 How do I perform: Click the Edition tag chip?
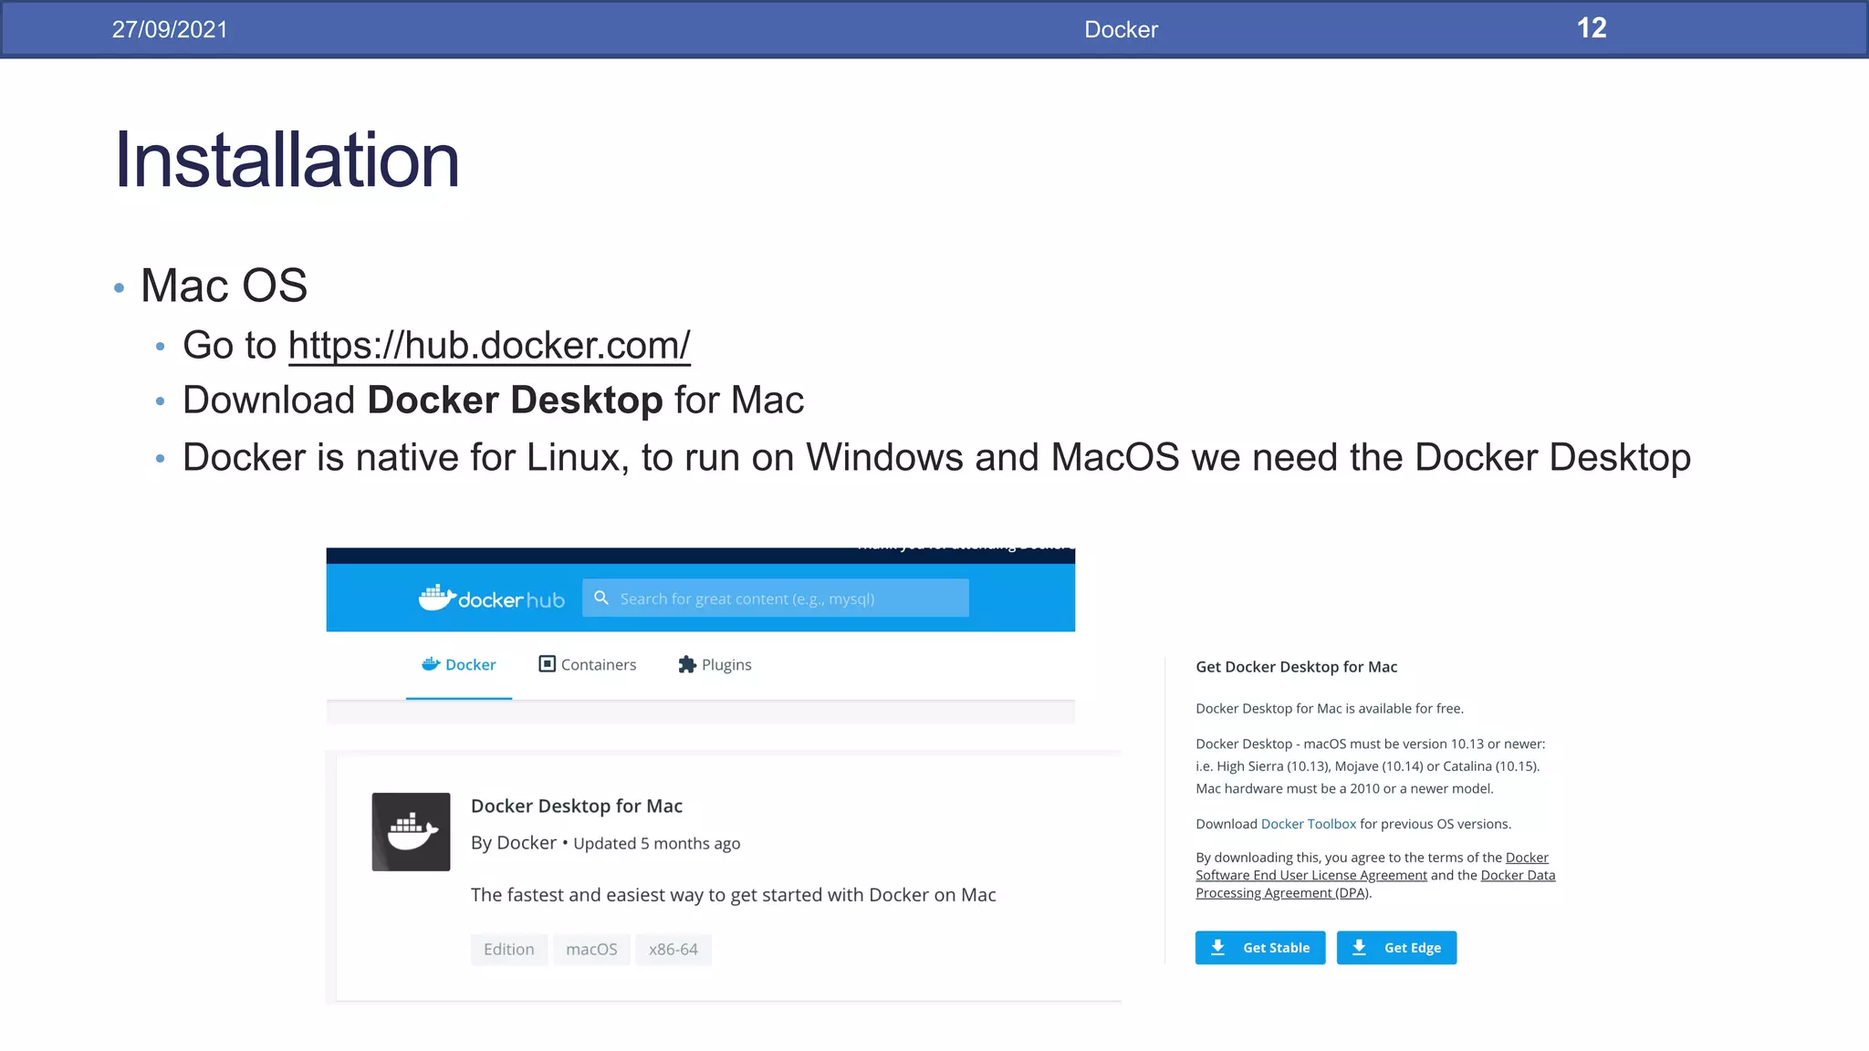(x=508, y=950)
